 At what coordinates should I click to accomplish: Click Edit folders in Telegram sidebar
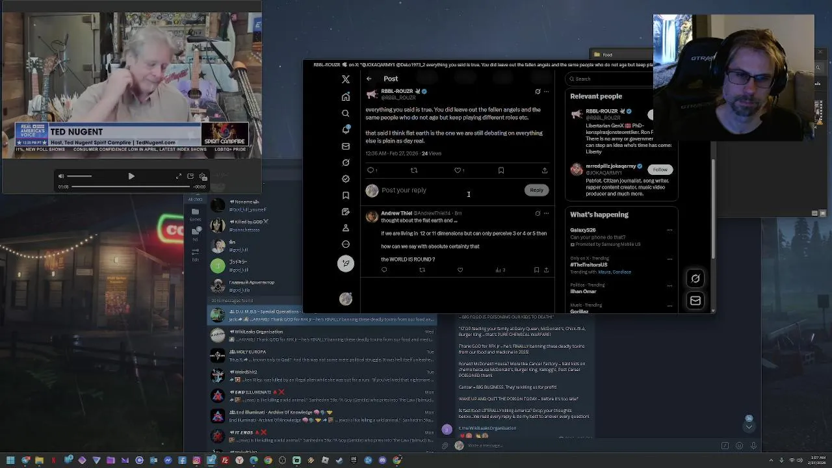pyautogui.click(x=195, y=255)
